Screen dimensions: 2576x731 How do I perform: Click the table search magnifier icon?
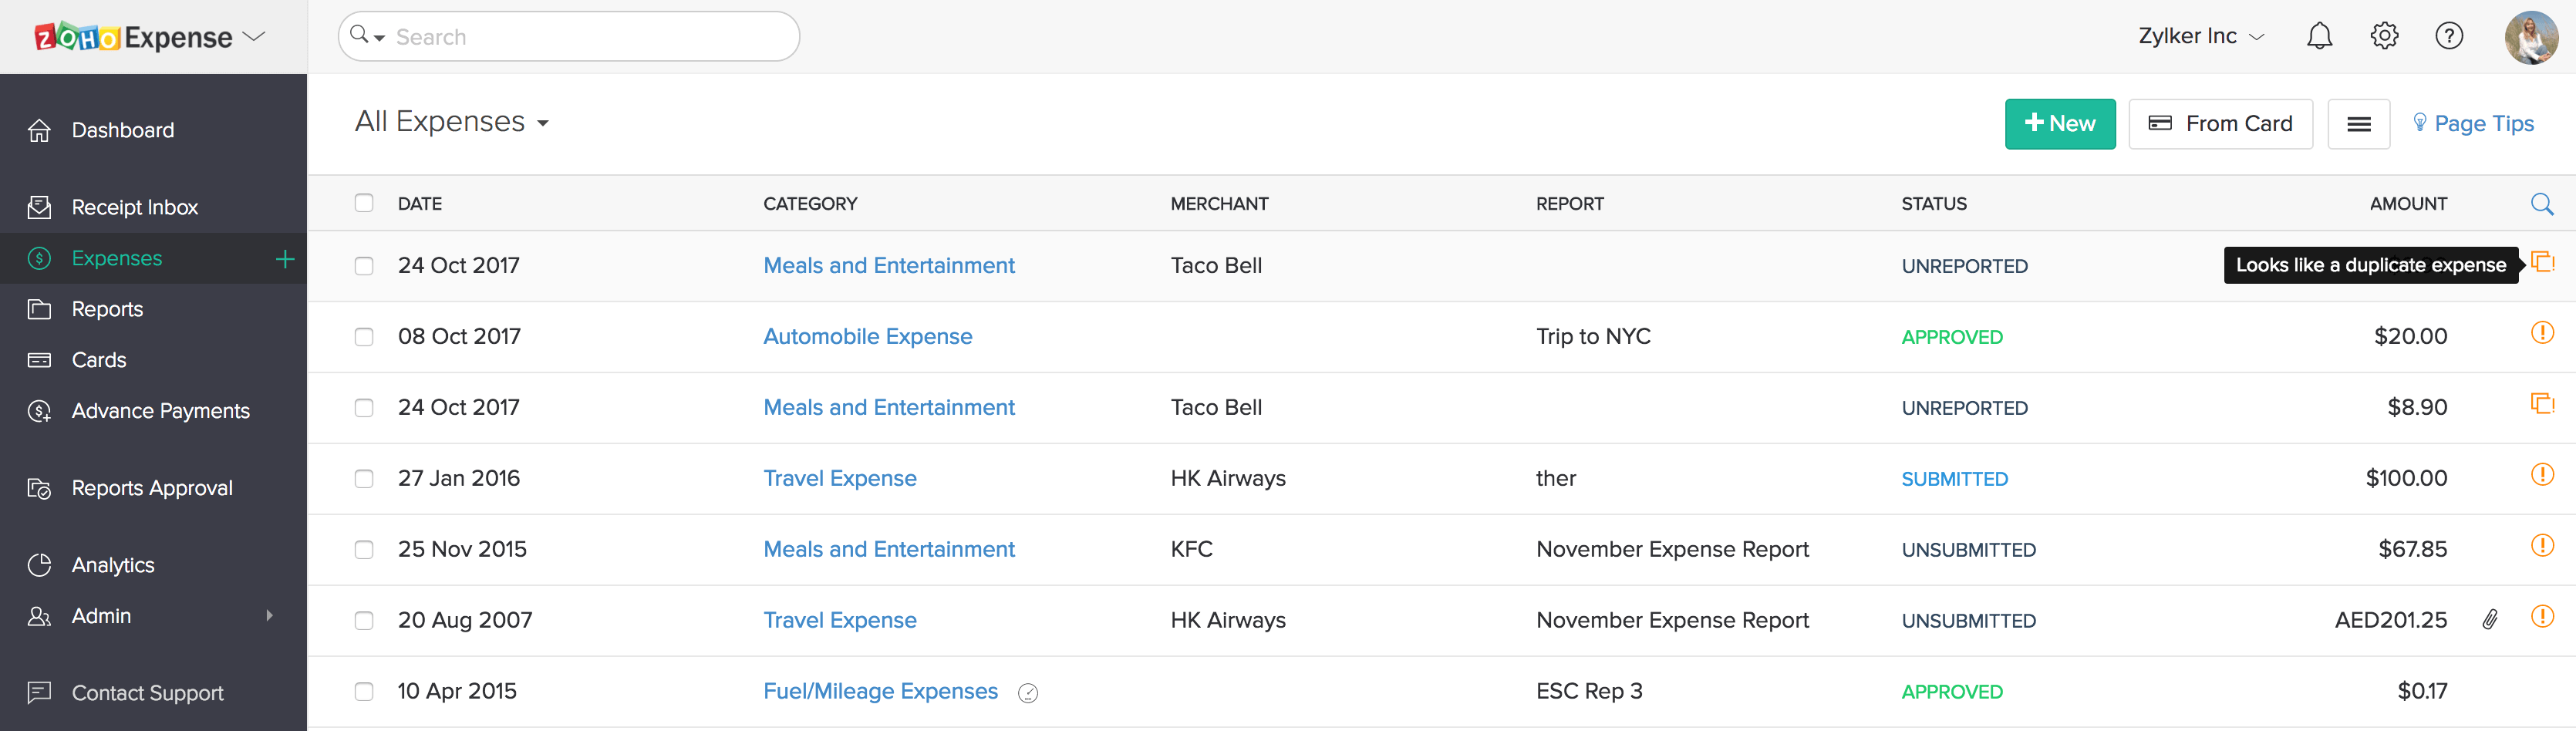pyautogui.click(x=2541, y=204)
